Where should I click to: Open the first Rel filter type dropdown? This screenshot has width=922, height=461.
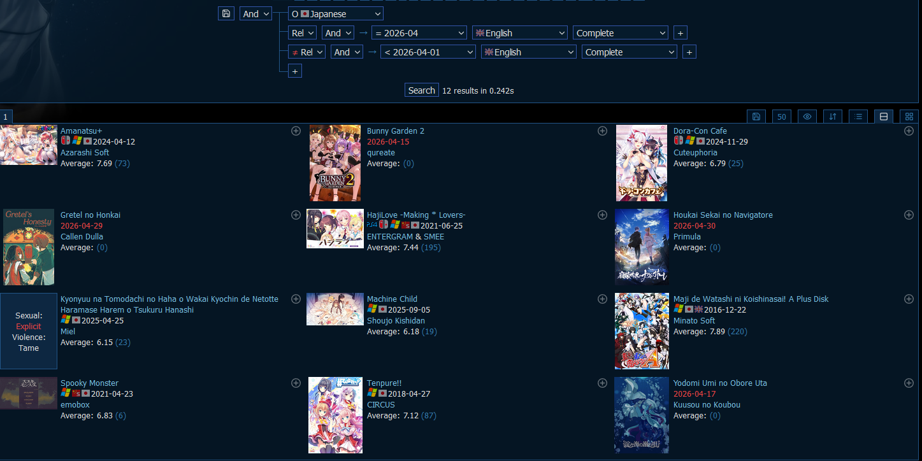point(302,32)
